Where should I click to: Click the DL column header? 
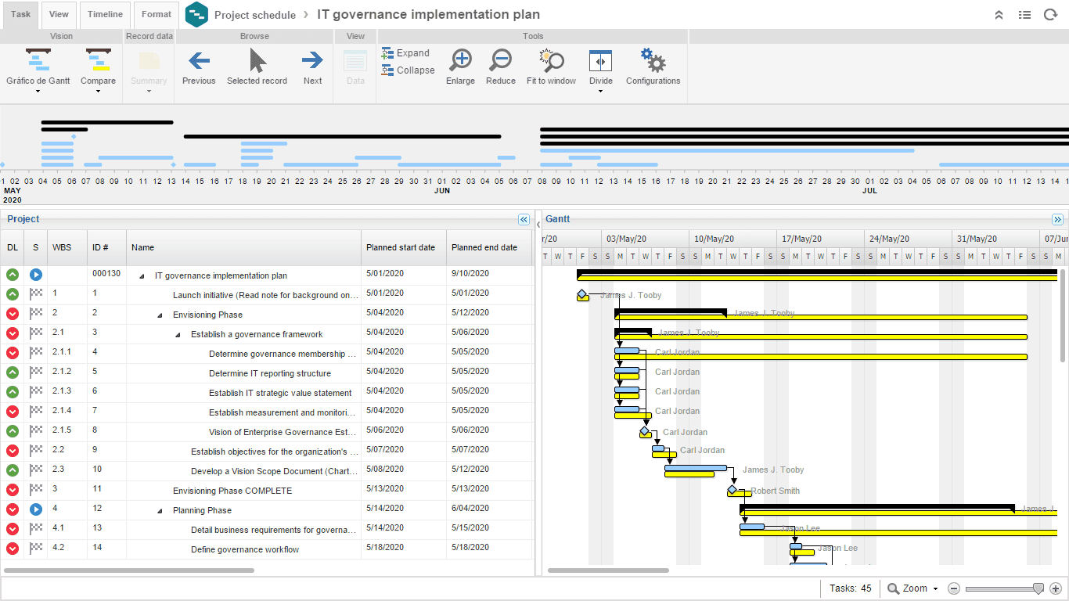click(x=13, y=247)
